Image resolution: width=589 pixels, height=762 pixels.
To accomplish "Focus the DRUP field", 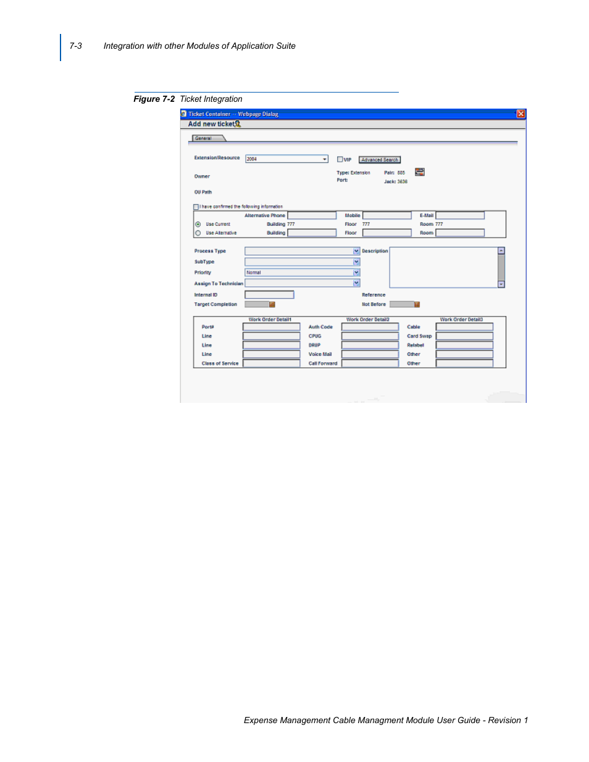I will pos(370,346).
